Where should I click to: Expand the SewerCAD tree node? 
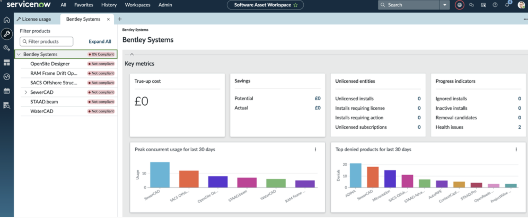[26, 92]
